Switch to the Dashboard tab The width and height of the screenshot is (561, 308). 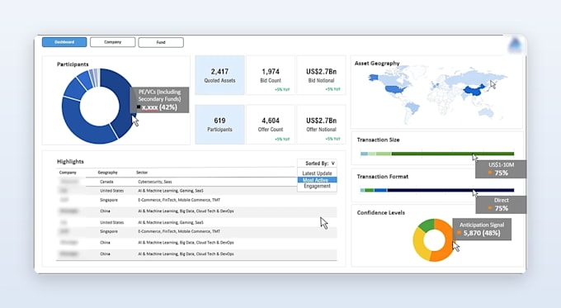click(64, 42)
